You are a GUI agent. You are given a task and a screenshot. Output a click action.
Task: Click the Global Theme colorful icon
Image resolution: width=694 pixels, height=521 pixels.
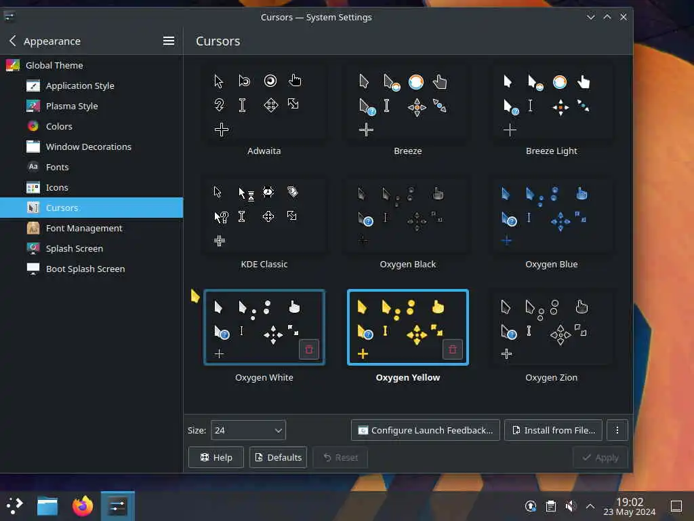[x=12, y=65]
